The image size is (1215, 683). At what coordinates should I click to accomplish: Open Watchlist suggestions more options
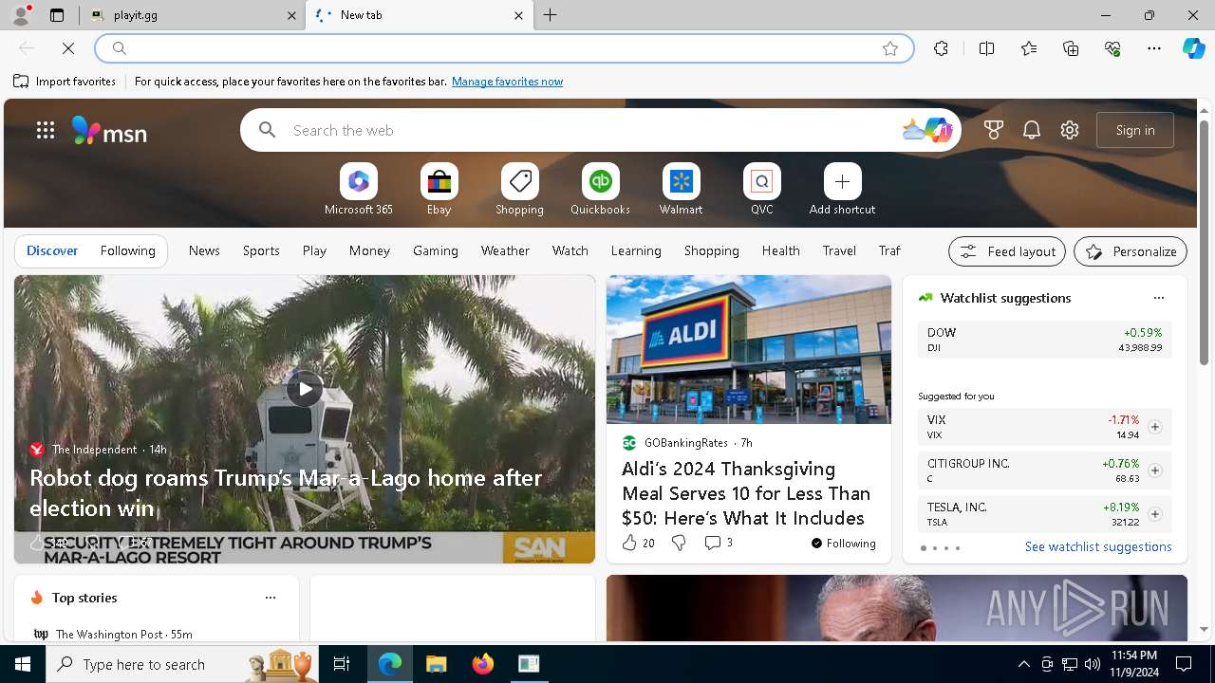point(1158,298)
